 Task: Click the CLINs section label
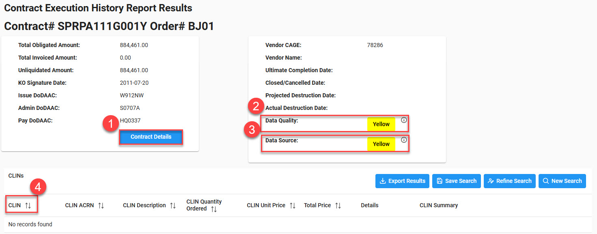(x=16, y=176)
